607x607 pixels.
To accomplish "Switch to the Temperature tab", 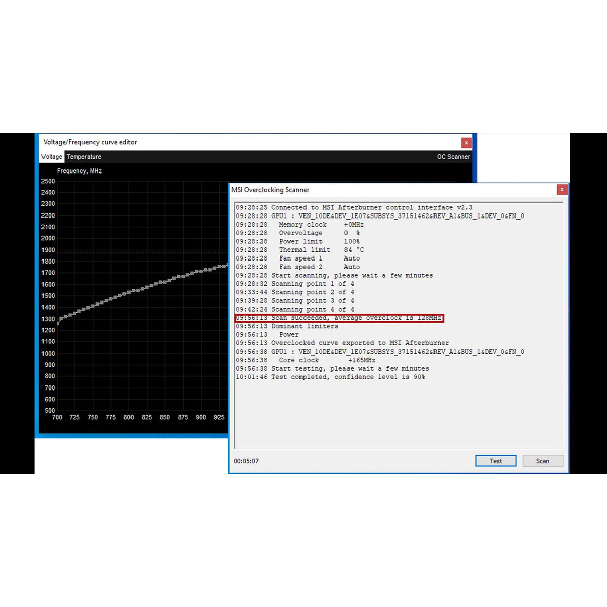I will [x=84, y=157].
